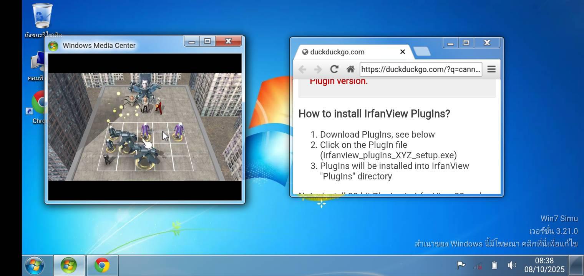Reload the duckduckgo page
The width and height of the screenshot is (584, 276).
point(334,69)
